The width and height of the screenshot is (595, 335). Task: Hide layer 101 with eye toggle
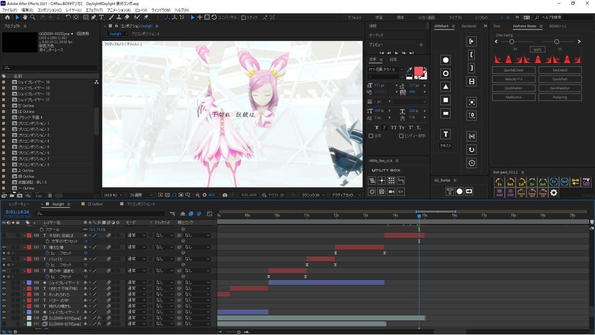pyautogui.click(x=4, y=247)
